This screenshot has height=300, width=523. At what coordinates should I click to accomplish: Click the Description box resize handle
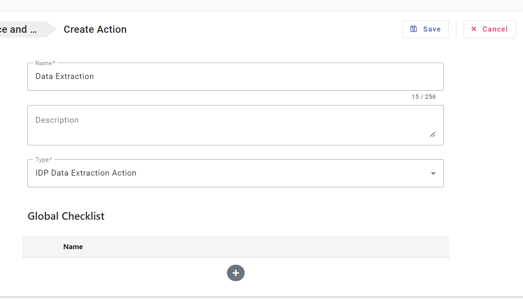click(x=432, y=134)
